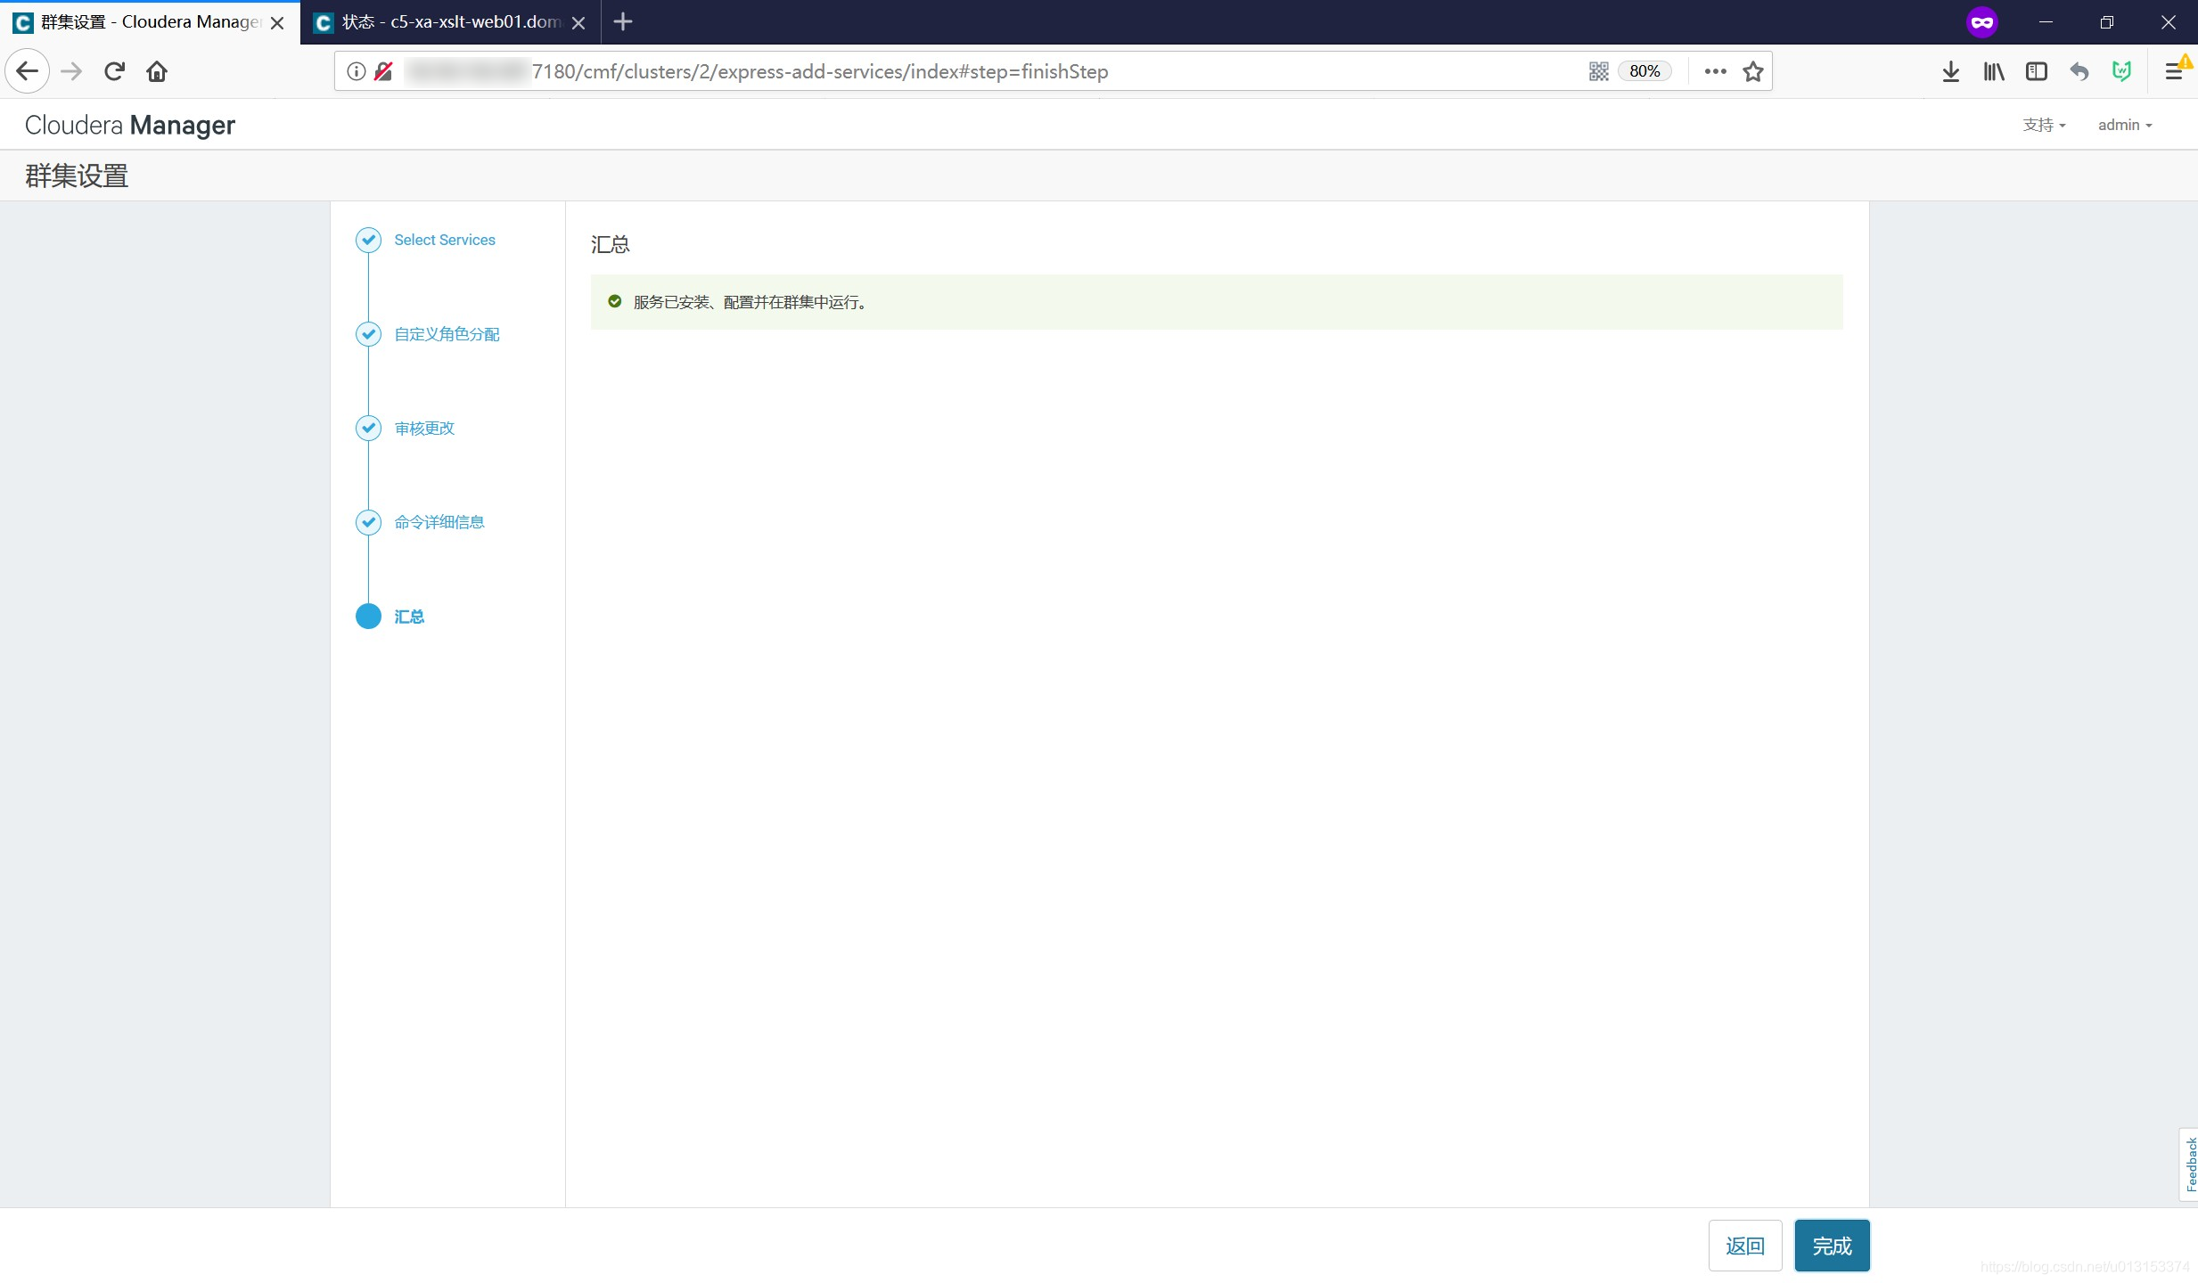2198x1283 pixels.
Task: Click the 审核更改 step checkmark circle
Action: pyautogui.click(x=368, y=429)
